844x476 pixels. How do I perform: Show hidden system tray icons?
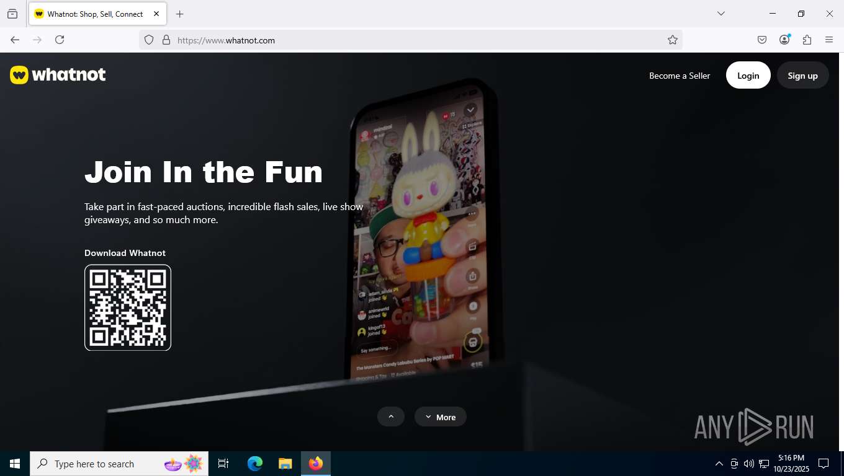(x=719, y=464)
